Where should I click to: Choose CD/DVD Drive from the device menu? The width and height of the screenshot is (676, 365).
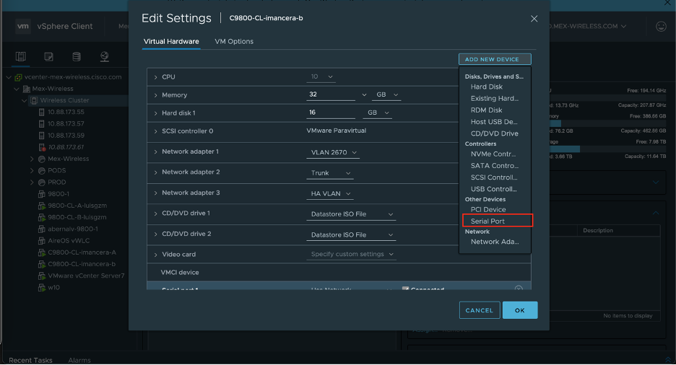(x=495, y=133)
